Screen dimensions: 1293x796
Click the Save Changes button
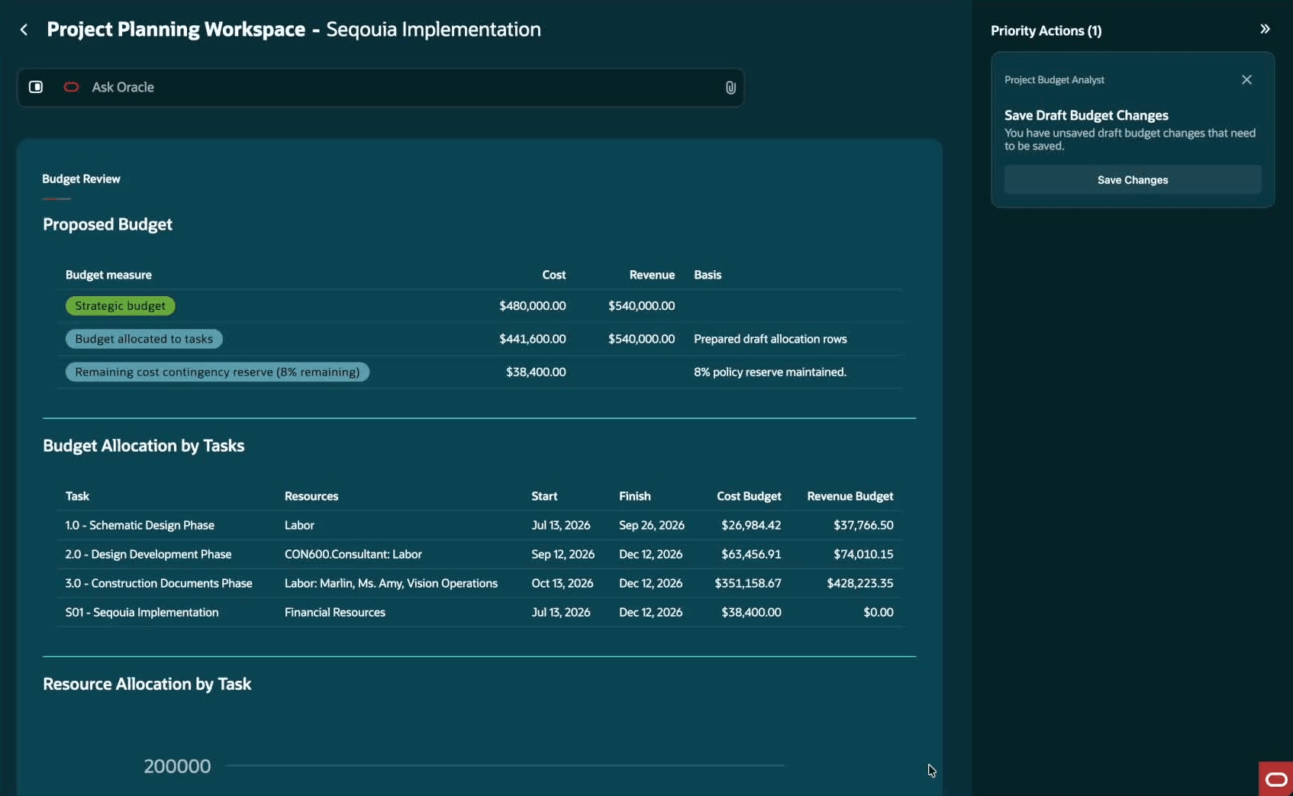(x=1132, y=180)
